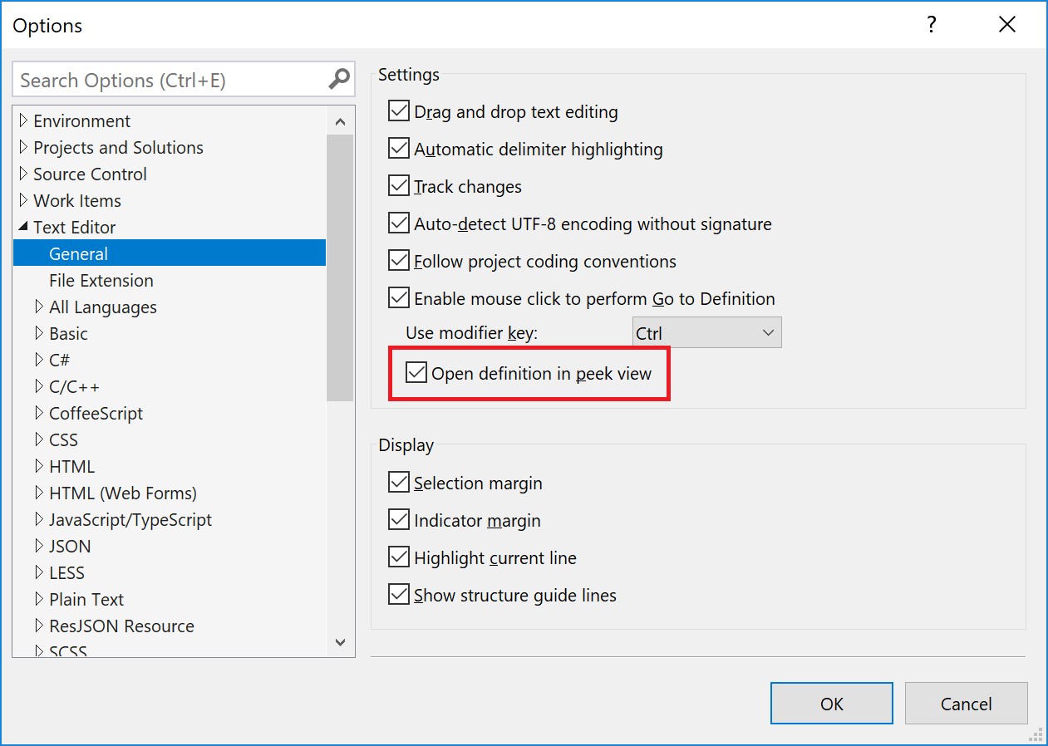Toggle Follow project coding conventions

coord(399,260)
